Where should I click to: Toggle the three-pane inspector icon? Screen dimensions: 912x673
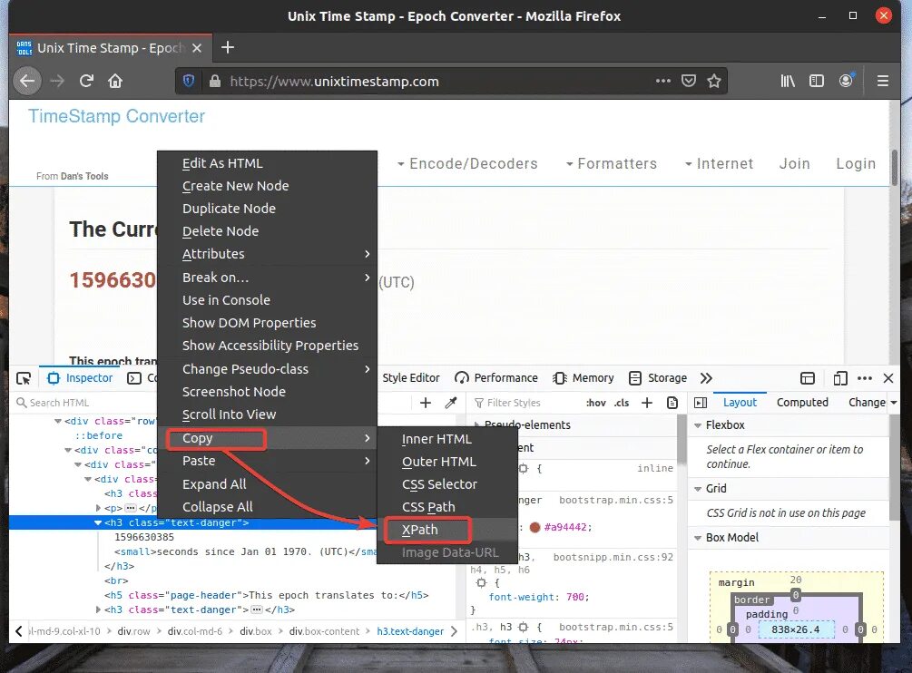701,403
